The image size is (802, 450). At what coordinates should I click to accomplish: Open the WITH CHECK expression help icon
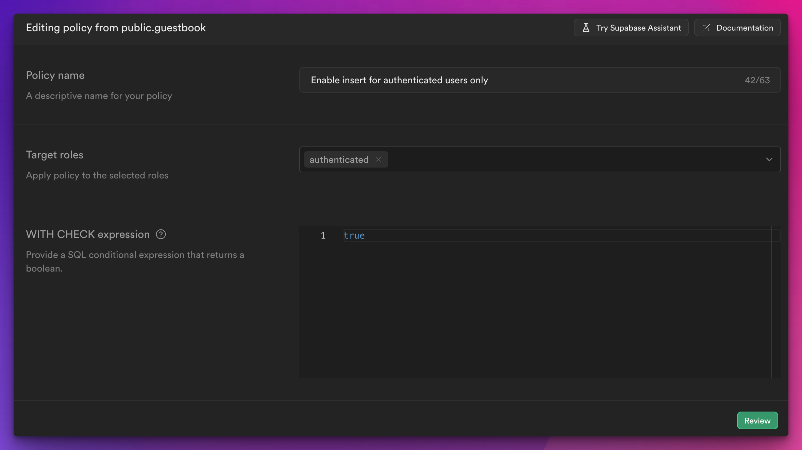pyautogui.click(x=161, y=234)
